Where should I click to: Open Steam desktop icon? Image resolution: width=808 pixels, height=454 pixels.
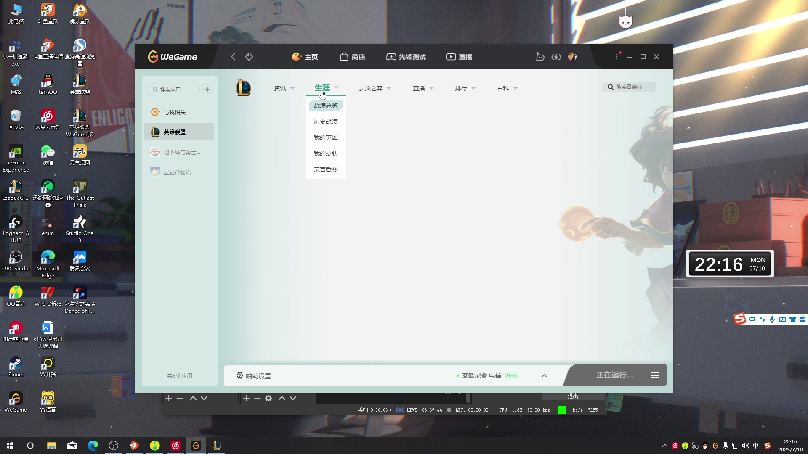(15, 366)
